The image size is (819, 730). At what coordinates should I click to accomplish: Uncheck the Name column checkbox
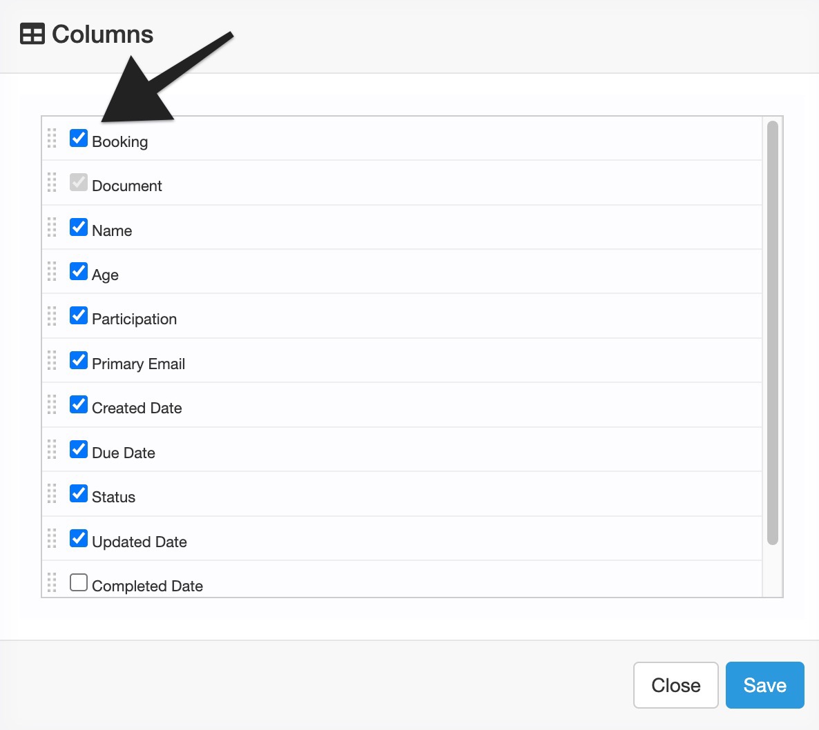[x=78, y=227]
